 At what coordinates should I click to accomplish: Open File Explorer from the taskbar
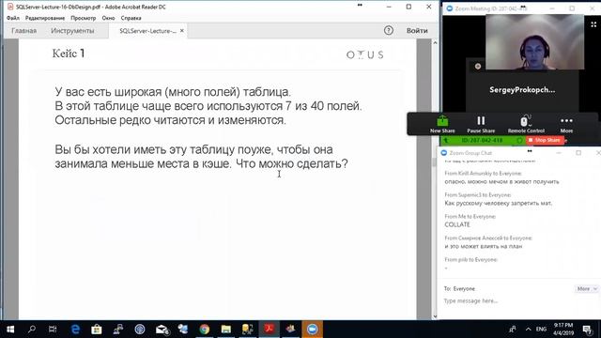[x=225, y=330]
